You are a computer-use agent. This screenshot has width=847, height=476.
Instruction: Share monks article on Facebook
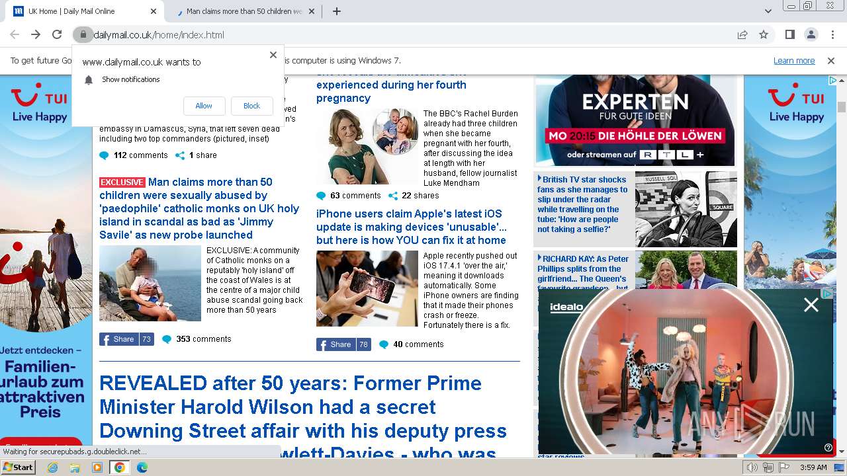pos(126,339)
